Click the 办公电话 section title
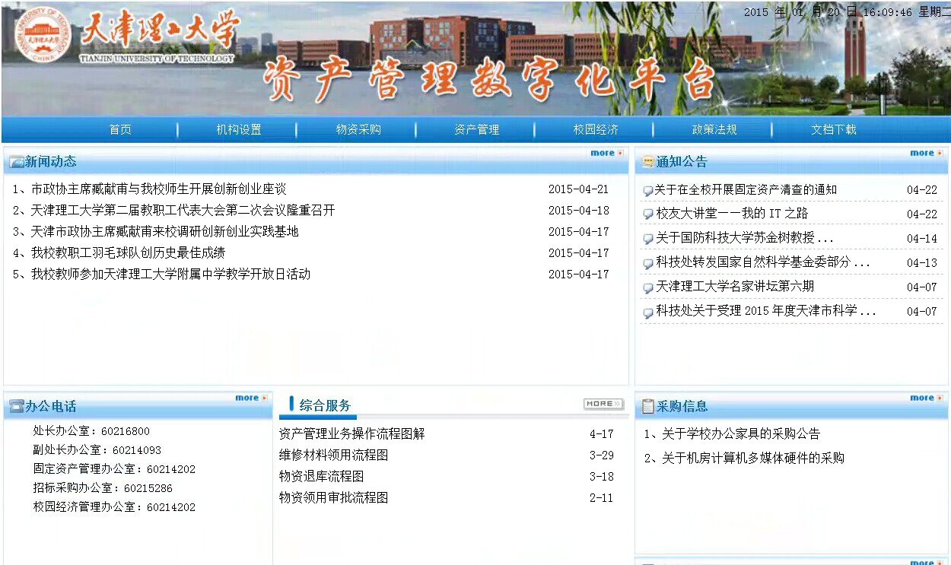Viewport: 951px width, 565px height. (x=51, y=407)
